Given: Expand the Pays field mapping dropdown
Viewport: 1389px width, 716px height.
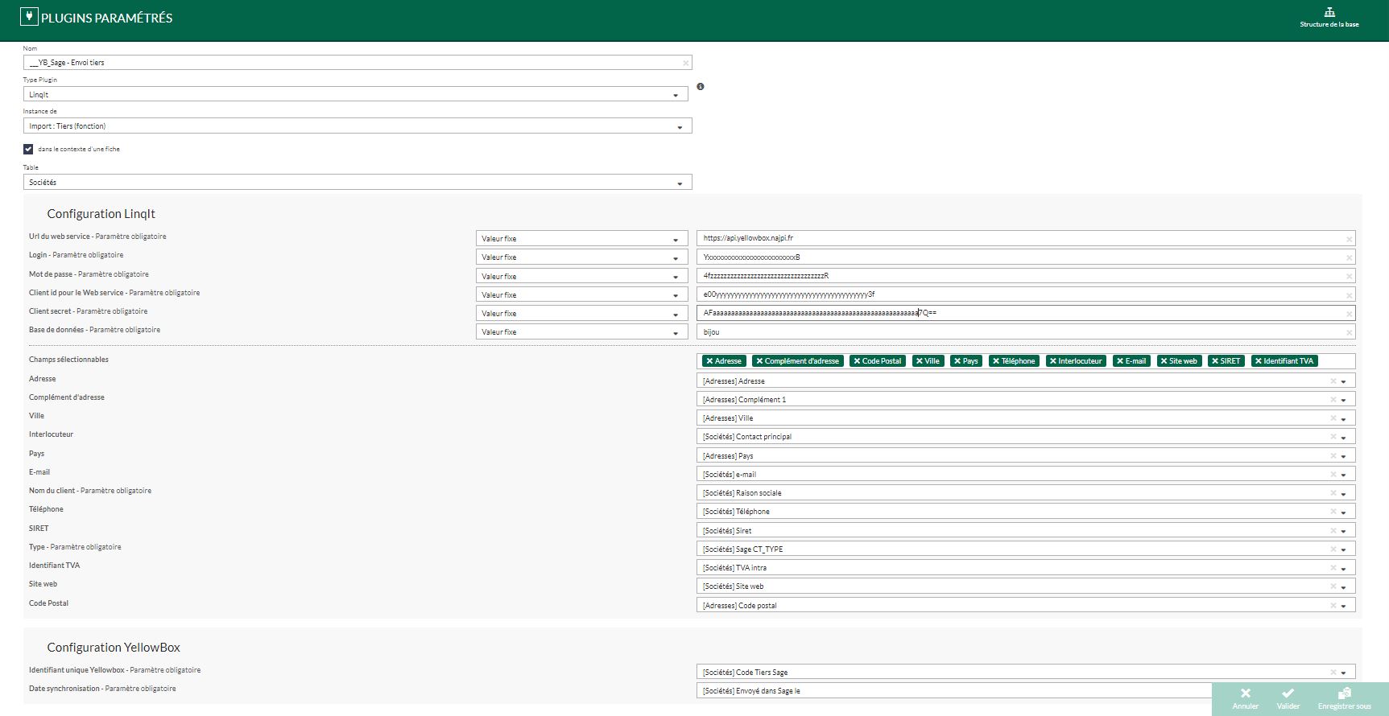Looking at the screenshot, I should tap(1343, 456).
